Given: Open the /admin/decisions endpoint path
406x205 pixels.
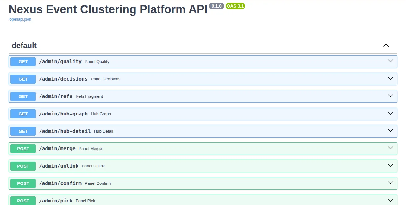Looking at the screenshot, I should (63, 79).
